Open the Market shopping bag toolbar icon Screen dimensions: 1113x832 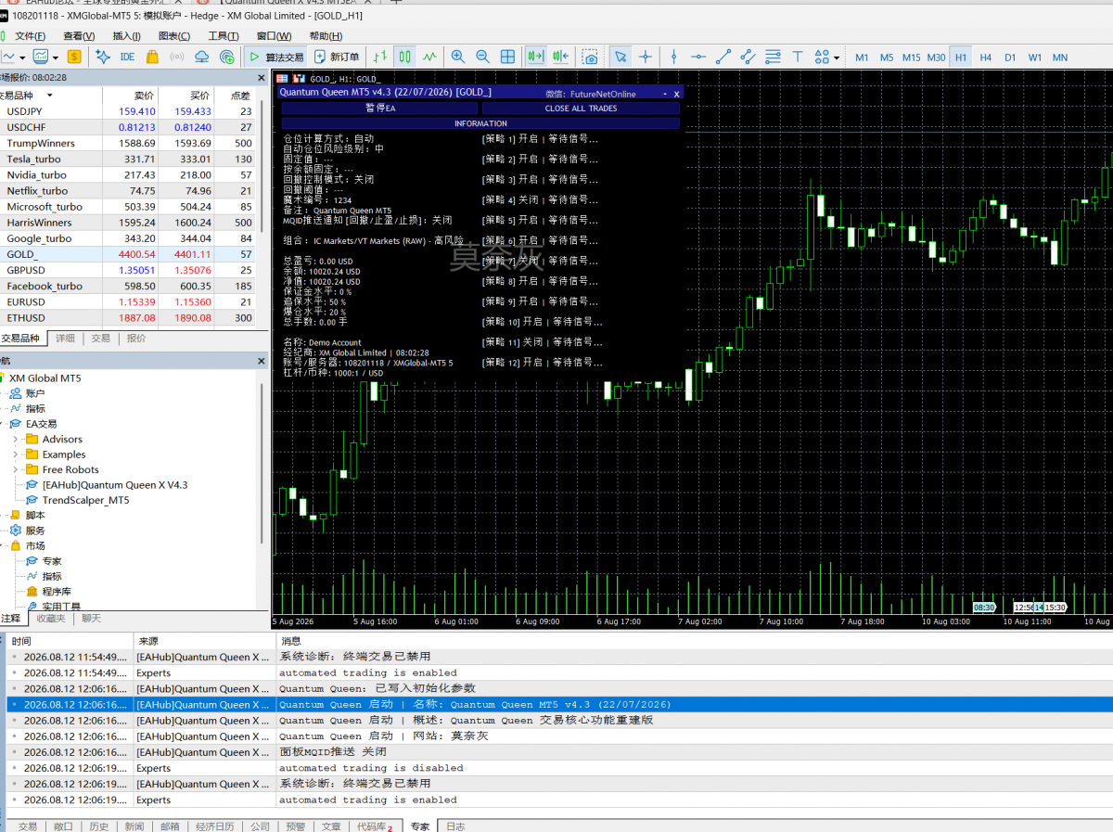click(x=152, y=57)
